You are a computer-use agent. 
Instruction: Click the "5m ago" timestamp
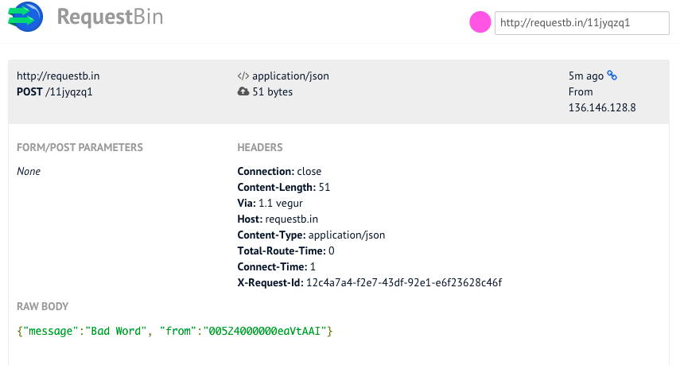(586, 76)
